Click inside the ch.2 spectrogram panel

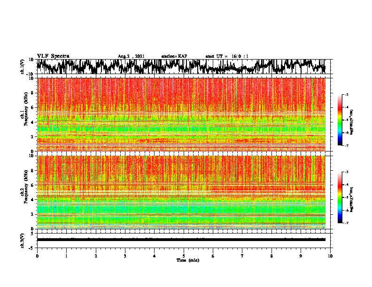[x=181, y=192]
